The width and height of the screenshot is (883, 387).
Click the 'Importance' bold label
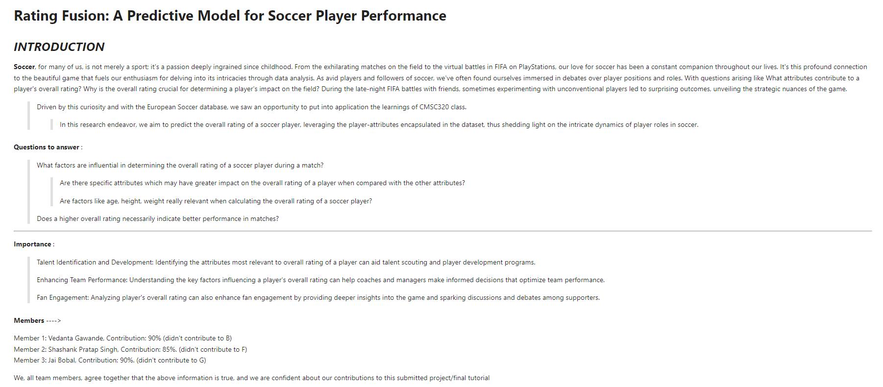pyautogui.click(x=32, y=244)
